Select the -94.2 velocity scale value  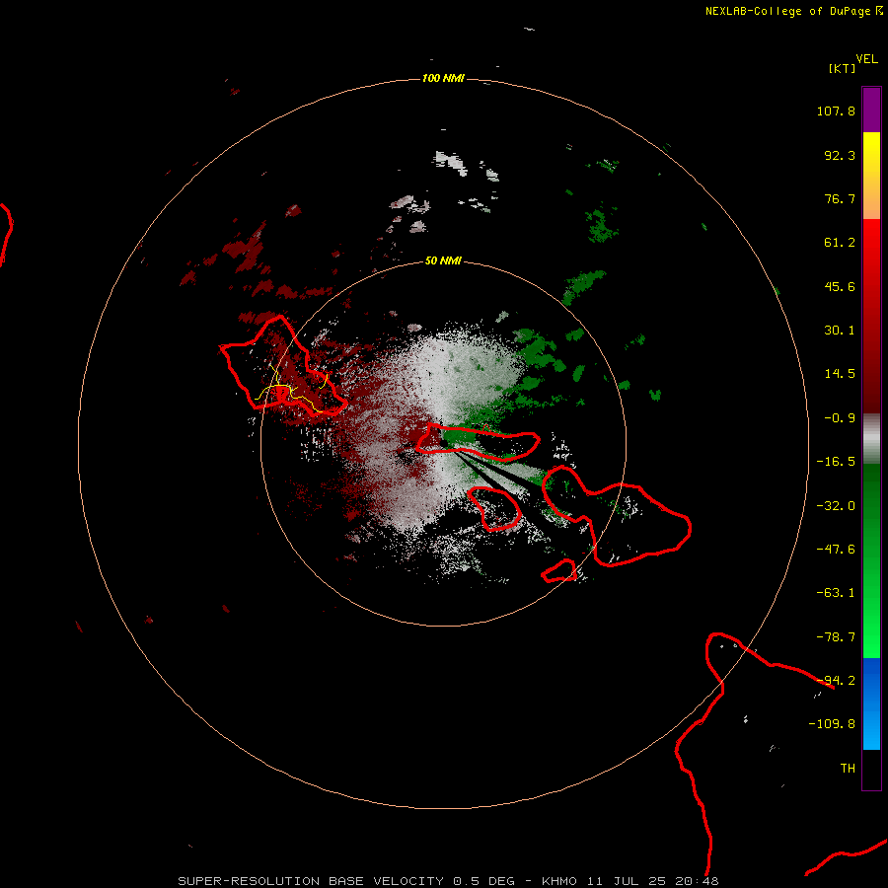(836, 681)
